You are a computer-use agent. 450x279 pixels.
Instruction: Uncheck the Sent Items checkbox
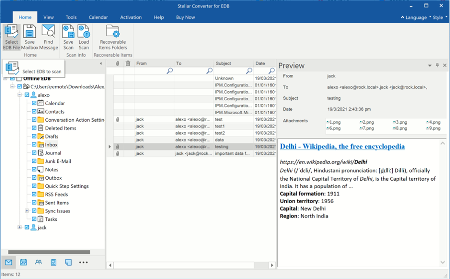coord(34,203)
